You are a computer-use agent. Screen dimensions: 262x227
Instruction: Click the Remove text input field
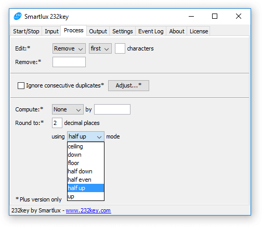(69, 62)
